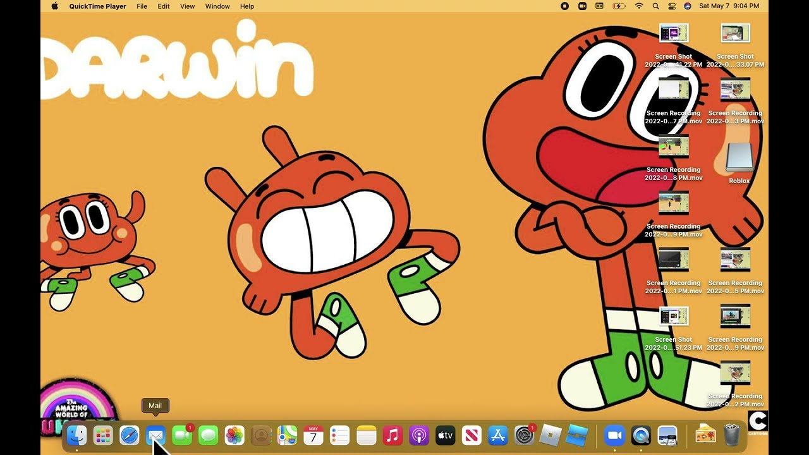Stop the screen recording from the menu bar

[564, 6]
